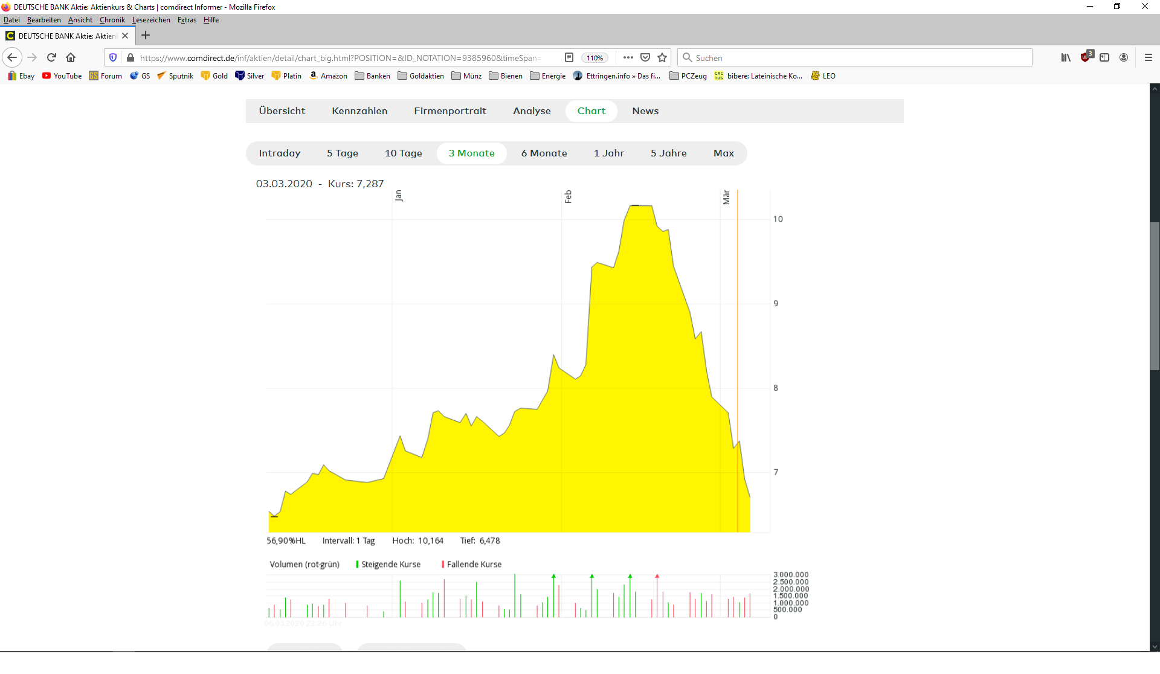Open the Extras menu
The height and width of the screenshot is (674, 1160).
(187, 20)
